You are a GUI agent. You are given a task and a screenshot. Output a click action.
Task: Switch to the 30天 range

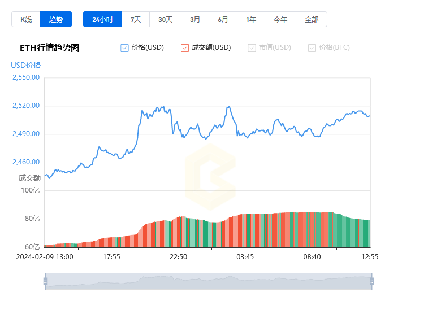165,19
